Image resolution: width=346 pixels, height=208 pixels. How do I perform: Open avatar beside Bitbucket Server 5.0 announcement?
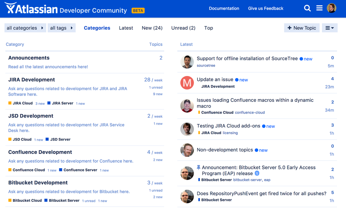coord(187,173)
